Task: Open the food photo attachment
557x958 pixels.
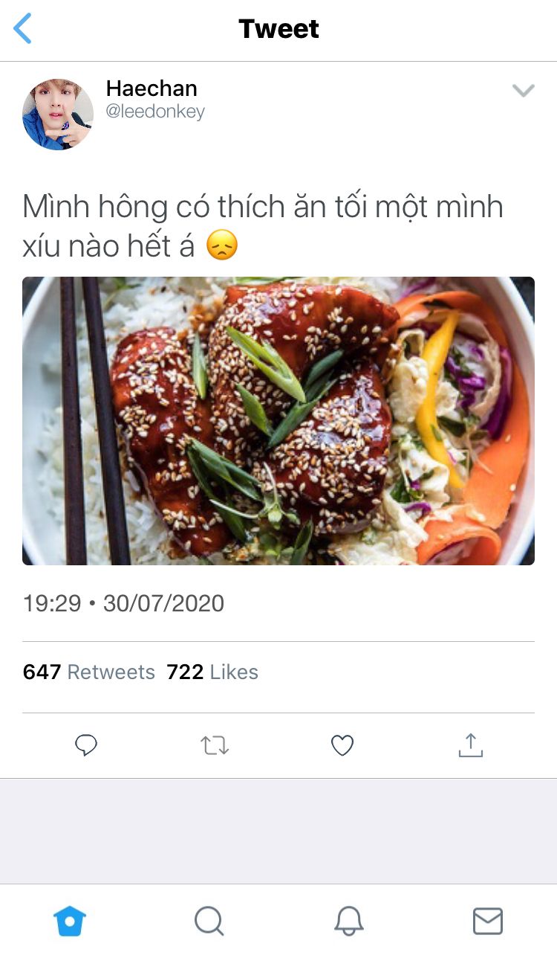Action: coord(278,421)
